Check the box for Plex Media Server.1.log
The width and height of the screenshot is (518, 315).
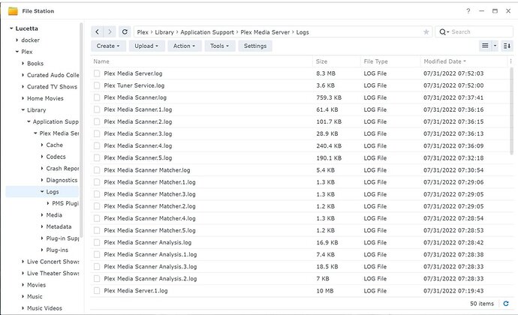click(97, 290)
